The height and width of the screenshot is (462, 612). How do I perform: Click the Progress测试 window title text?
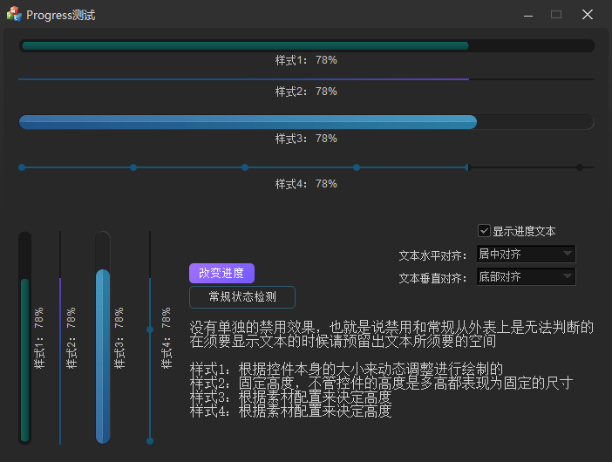(60, 15)
